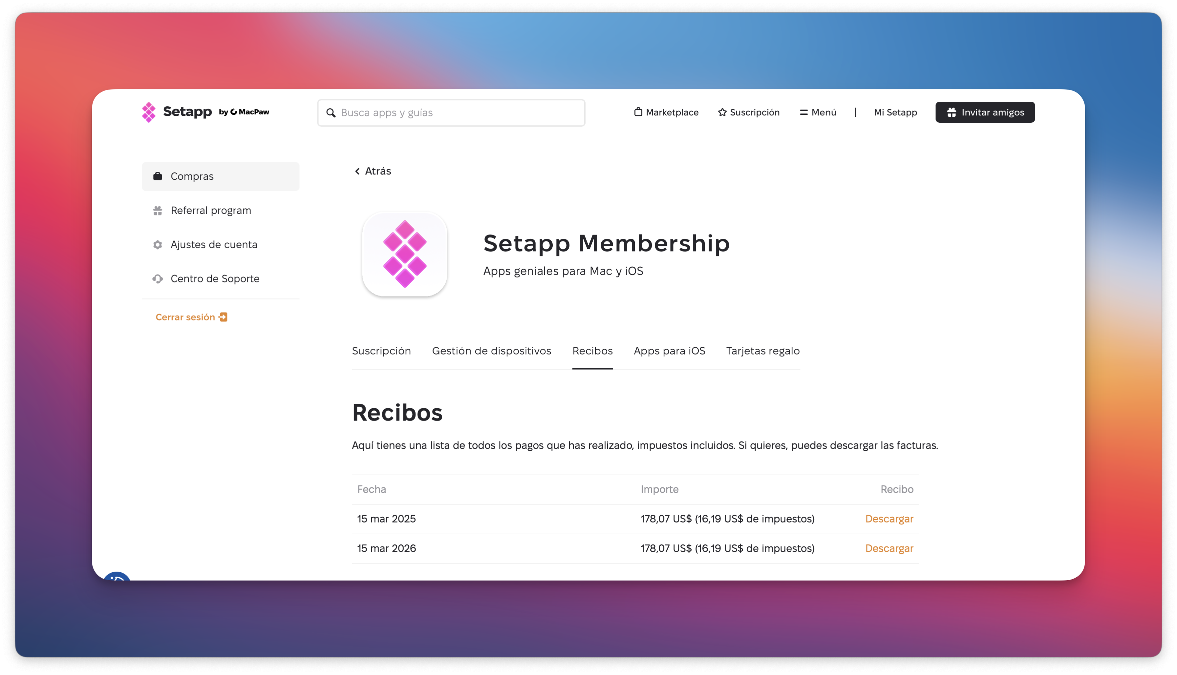Click the Marketplace bag icon

[638, 112]
